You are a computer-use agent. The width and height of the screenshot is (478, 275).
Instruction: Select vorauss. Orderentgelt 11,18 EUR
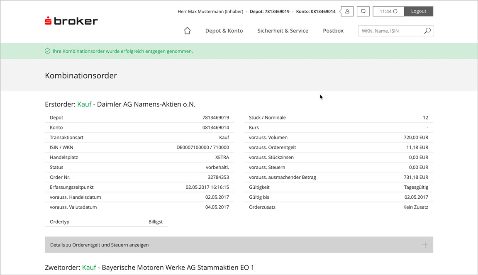(x=417, y=147)
